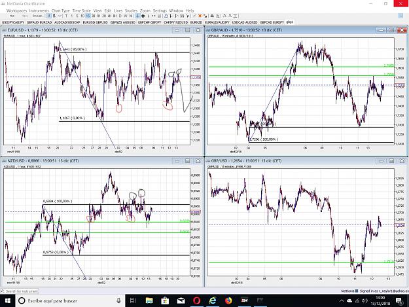
Task: Open the Studies menu
Action: pos(131,10)
